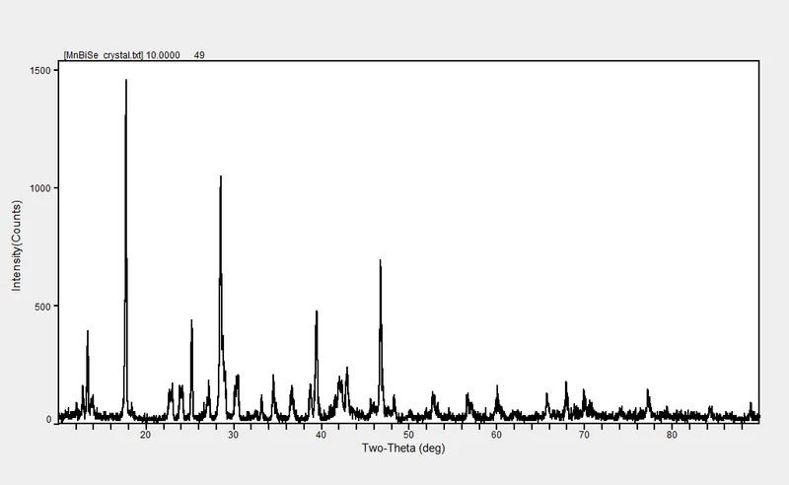Click the 60 x-axis tick label
789x485 pixels.
[496, 435]
